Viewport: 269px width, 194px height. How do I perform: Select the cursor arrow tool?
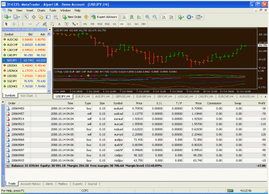pos(6,24)
